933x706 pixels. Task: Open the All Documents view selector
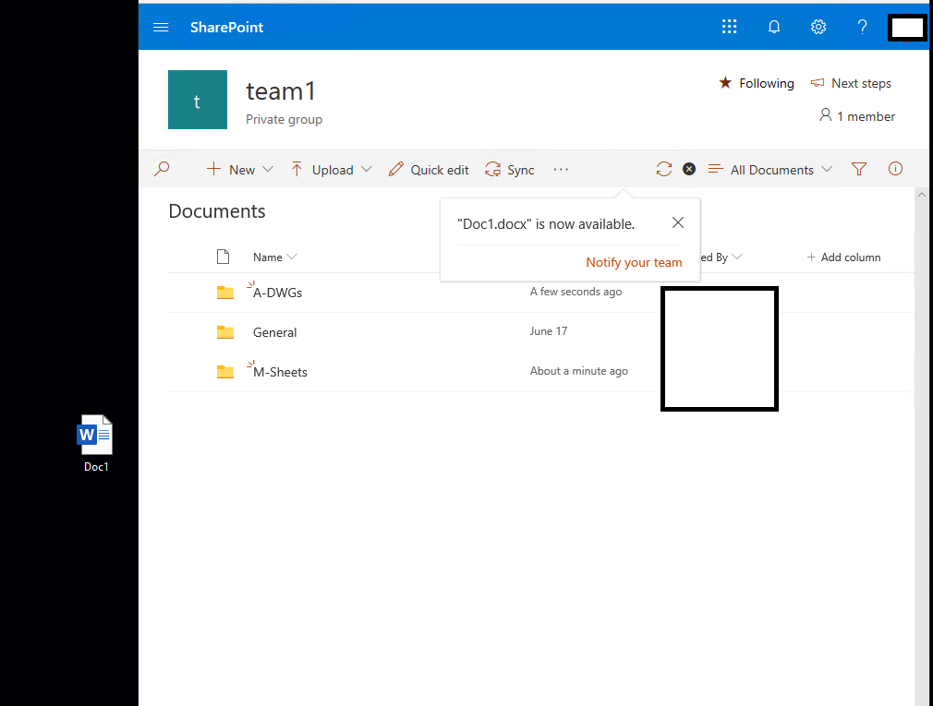770,170
